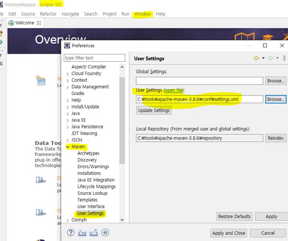
Task: Click the folder with star Welcome icon
Action: [41, 80]
